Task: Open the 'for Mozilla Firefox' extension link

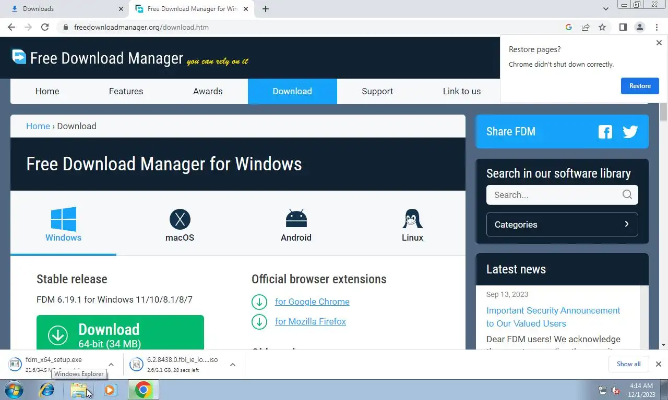Action: click(311, 321)
